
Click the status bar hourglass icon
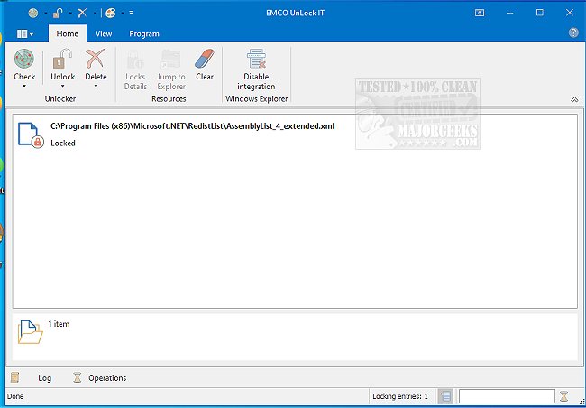564,396
